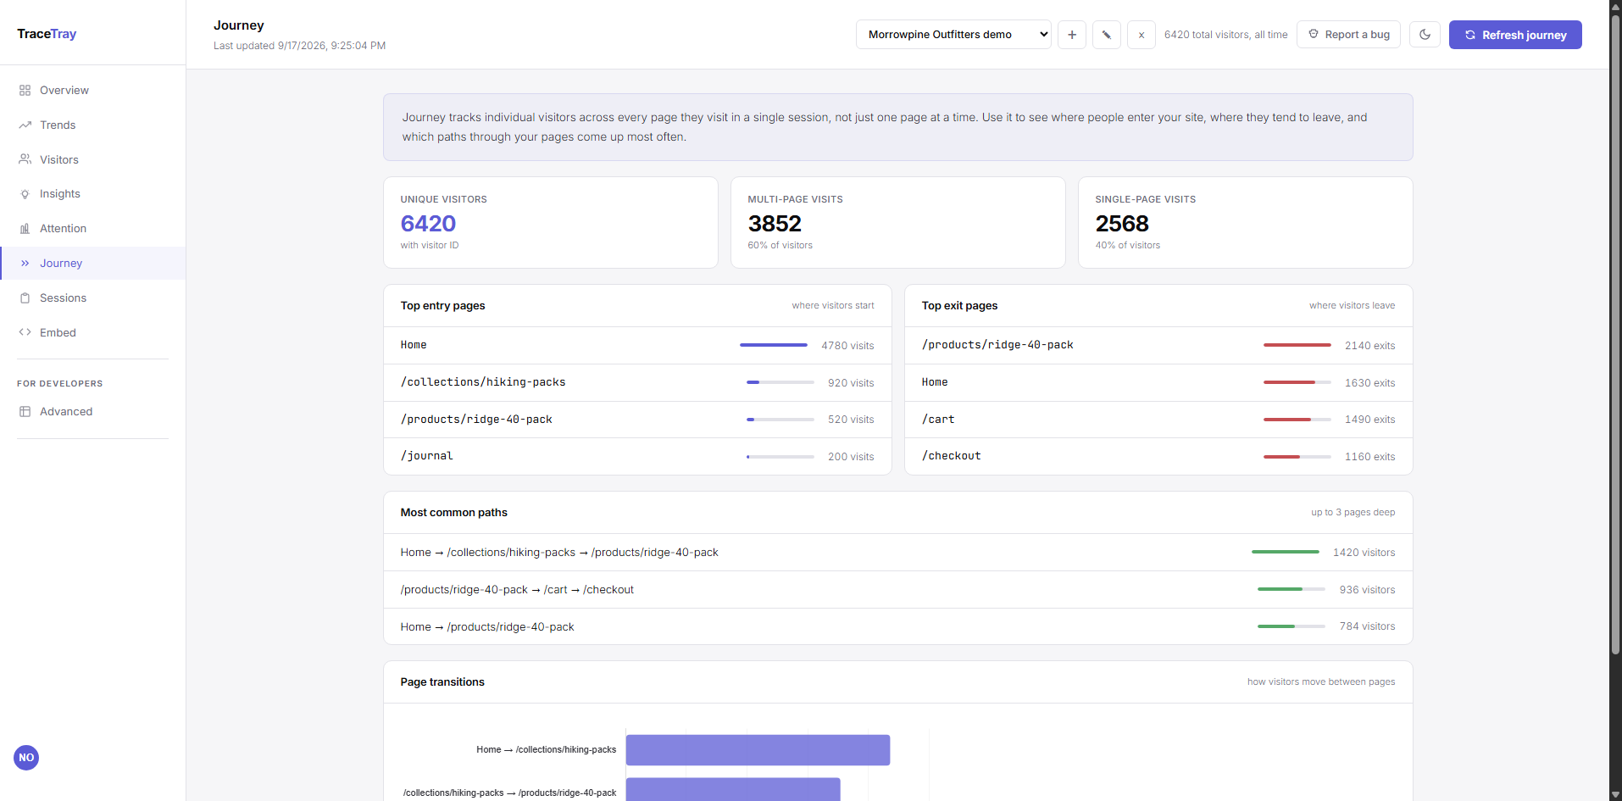Click the /cart exit page row
The height and width of the screenshot is (801, 1622).
(1158, 420)
